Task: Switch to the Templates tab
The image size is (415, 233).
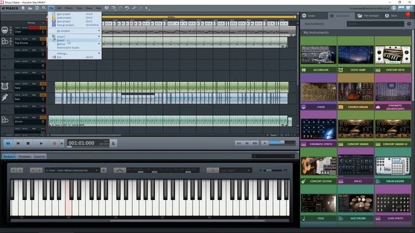Action: [x=25, y=157]
